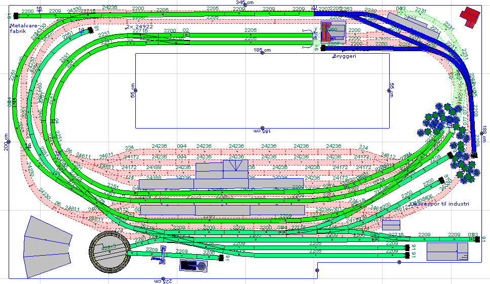Click the '225 cm' label at the bottom
This screenshot has width=490, height=284.
click(163, 281)
